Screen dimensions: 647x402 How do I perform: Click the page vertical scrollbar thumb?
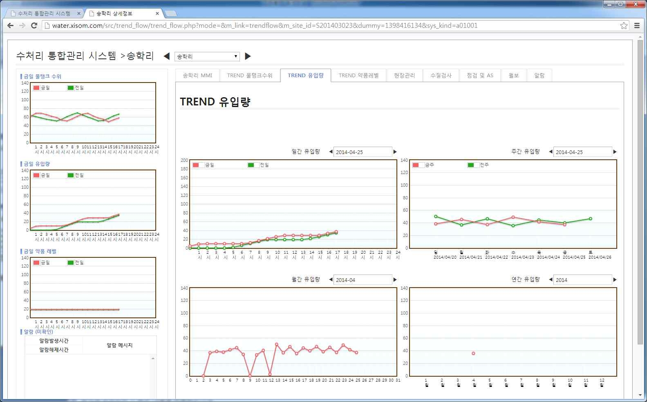click(x=640, y=192)
